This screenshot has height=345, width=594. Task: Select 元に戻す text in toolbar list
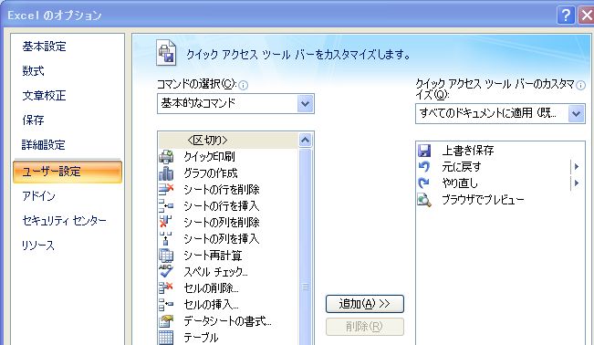[x=462, y=167]
